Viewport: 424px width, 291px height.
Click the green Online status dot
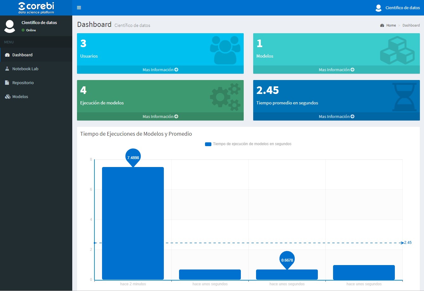tap(23, 30)
